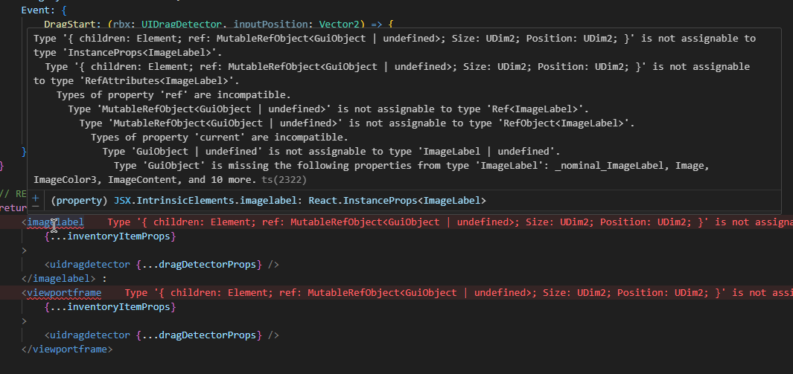Click the UIDragDetector type annotation

click(181, 25)
